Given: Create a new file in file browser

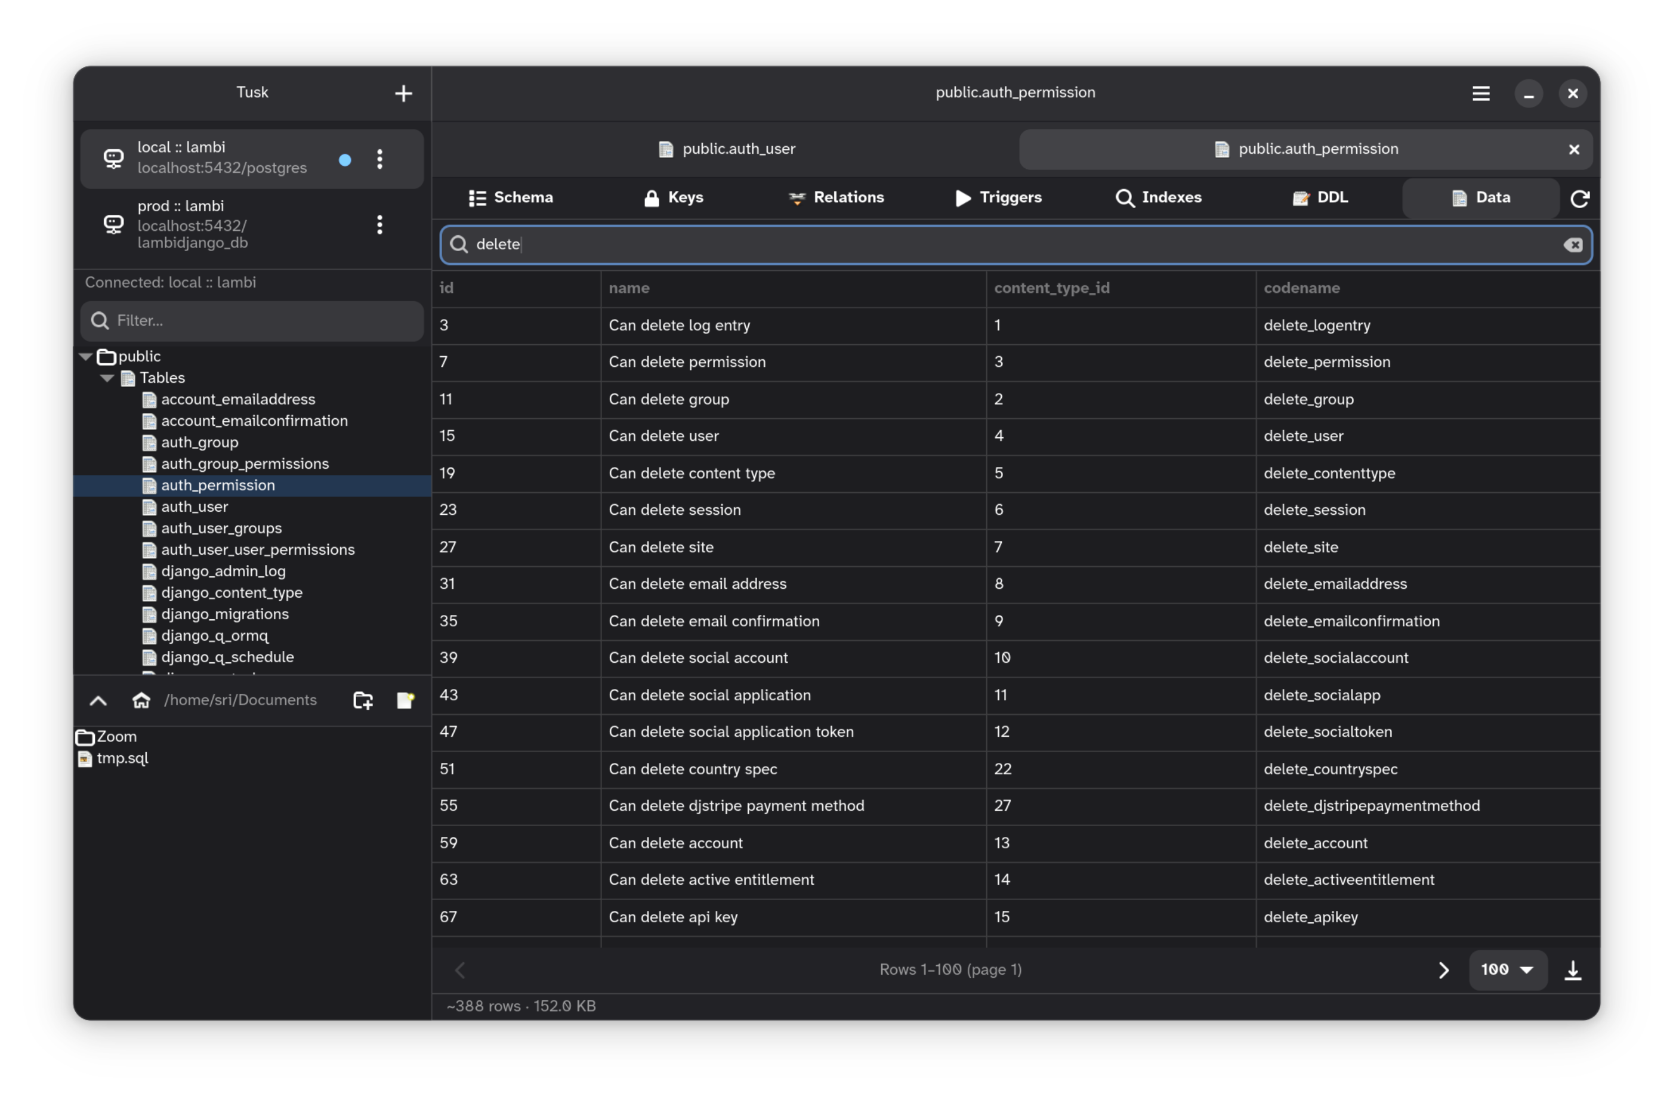Looking at the screenshot, I should coord(405,700).
